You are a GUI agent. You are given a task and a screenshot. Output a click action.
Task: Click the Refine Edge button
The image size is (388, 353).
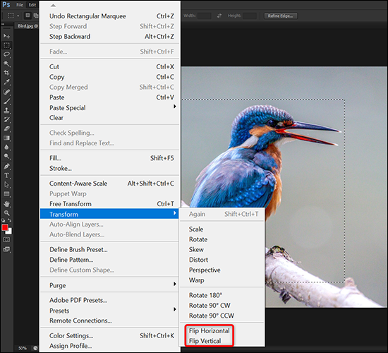281,16
